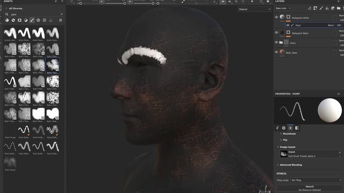The height and width of the screenshot is (193, 344).
Task: Expand the Flip section
Action: click(284, 140)
